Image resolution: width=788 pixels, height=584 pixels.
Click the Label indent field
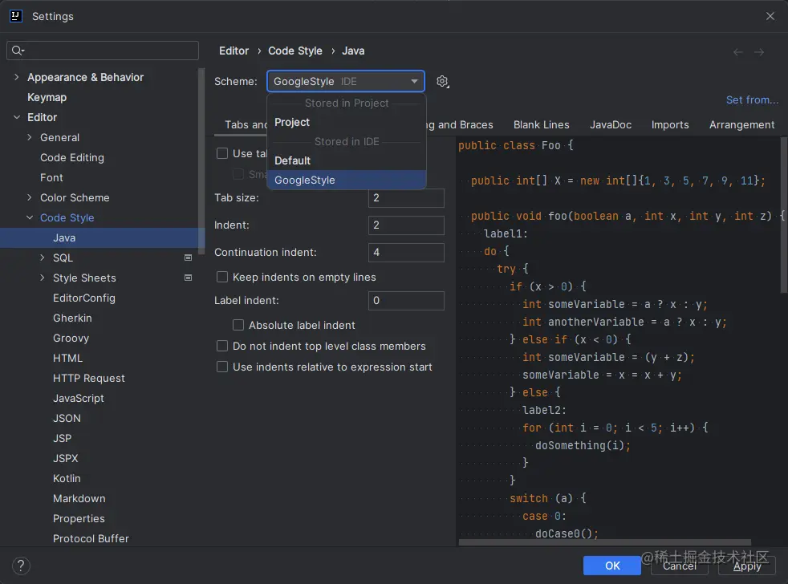click(x=406, y=301)
